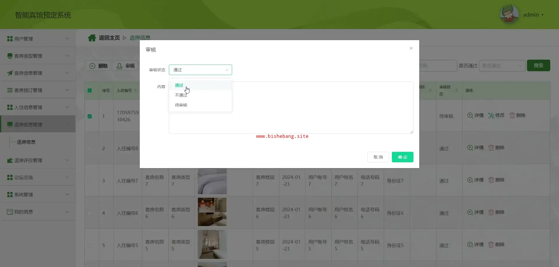Click 删除 in row 2's actions

(x=496, y=148)
